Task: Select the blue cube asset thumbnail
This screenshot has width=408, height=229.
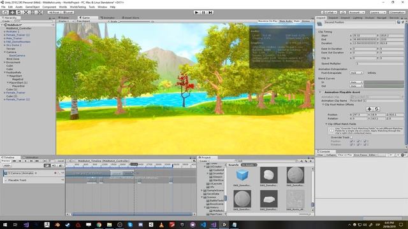Action: 242,175
